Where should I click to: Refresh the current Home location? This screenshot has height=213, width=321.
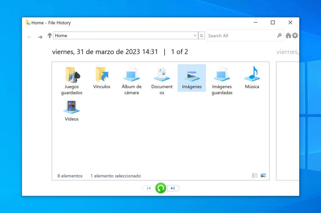click(202, 36)
